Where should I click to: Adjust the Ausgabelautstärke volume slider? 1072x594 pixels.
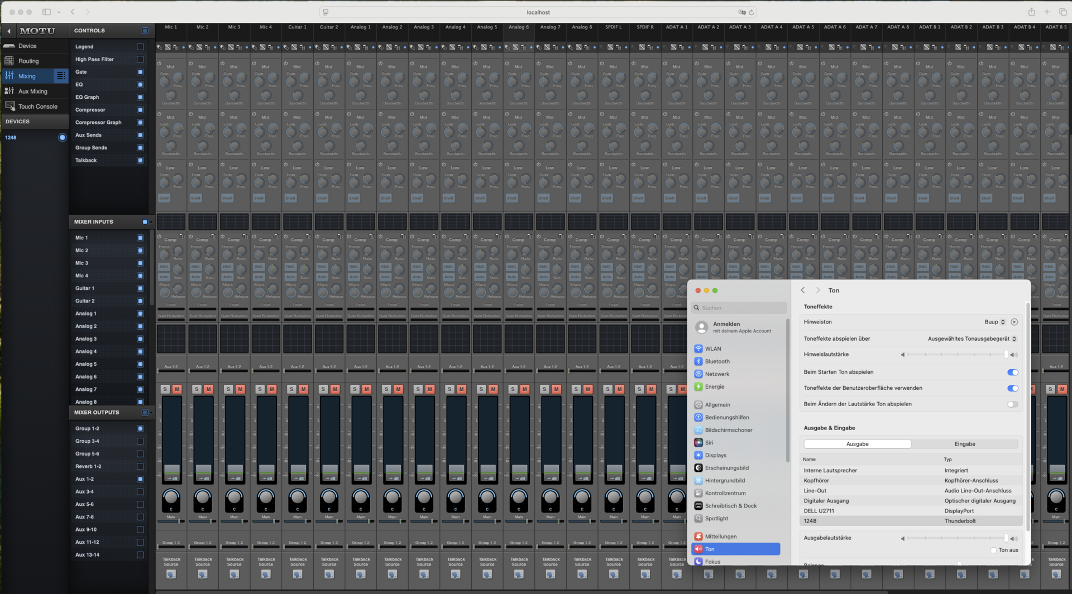[x=957, y=538]
